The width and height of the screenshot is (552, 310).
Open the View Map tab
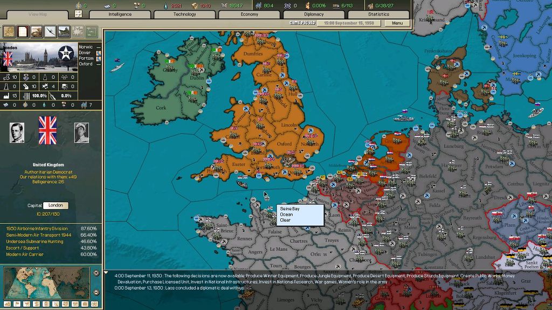tap(38, 15)
